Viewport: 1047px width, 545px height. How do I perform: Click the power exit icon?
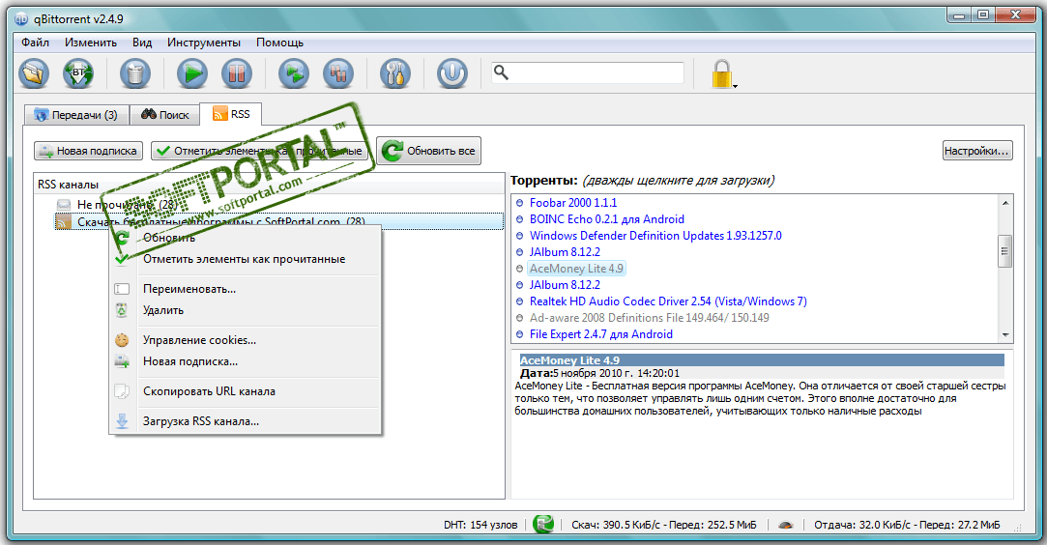coord(452,73)
